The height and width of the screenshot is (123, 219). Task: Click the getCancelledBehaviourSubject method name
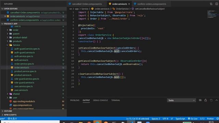[96, 61]
